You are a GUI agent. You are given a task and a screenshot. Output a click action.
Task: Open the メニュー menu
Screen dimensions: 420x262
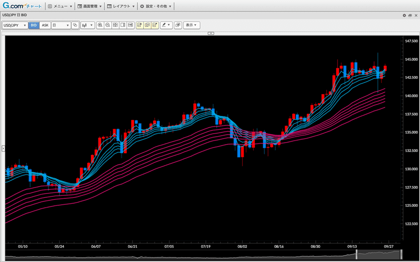tap(60, 6)
